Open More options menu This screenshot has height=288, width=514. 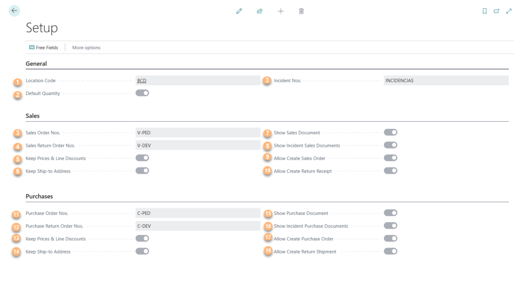(x=86, y=48)
